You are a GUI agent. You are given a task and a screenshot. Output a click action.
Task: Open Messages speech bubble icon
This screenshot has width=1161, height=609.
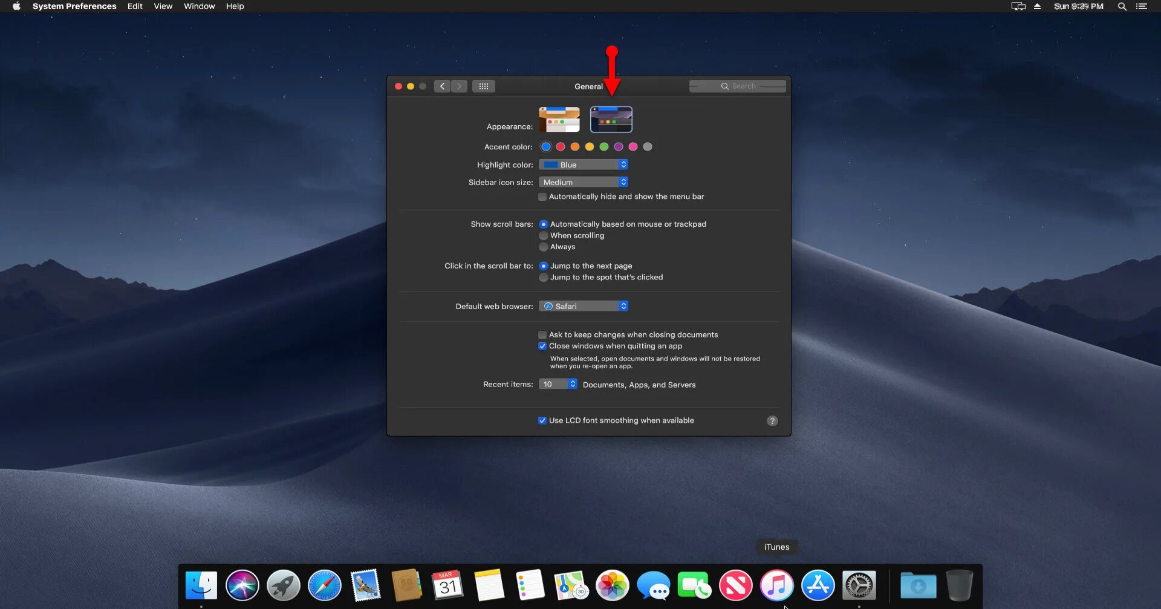pyautogui.click(x=654, y=585)
